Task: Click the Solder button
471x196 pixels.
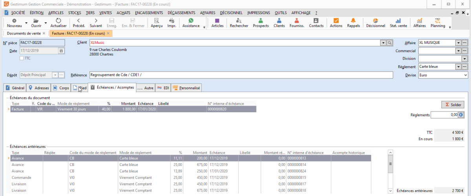Action: click(453, 104)
